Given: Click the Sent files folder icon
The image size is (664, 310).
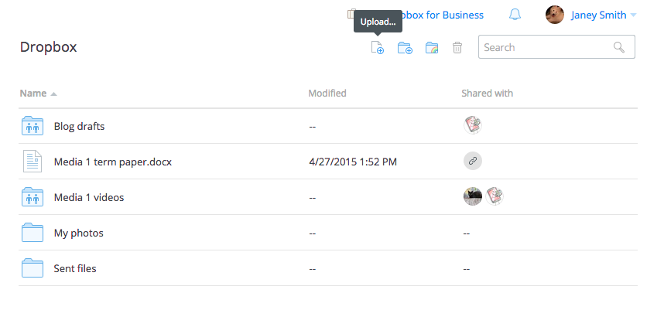Looking at the screenshot, I should 33,268.
